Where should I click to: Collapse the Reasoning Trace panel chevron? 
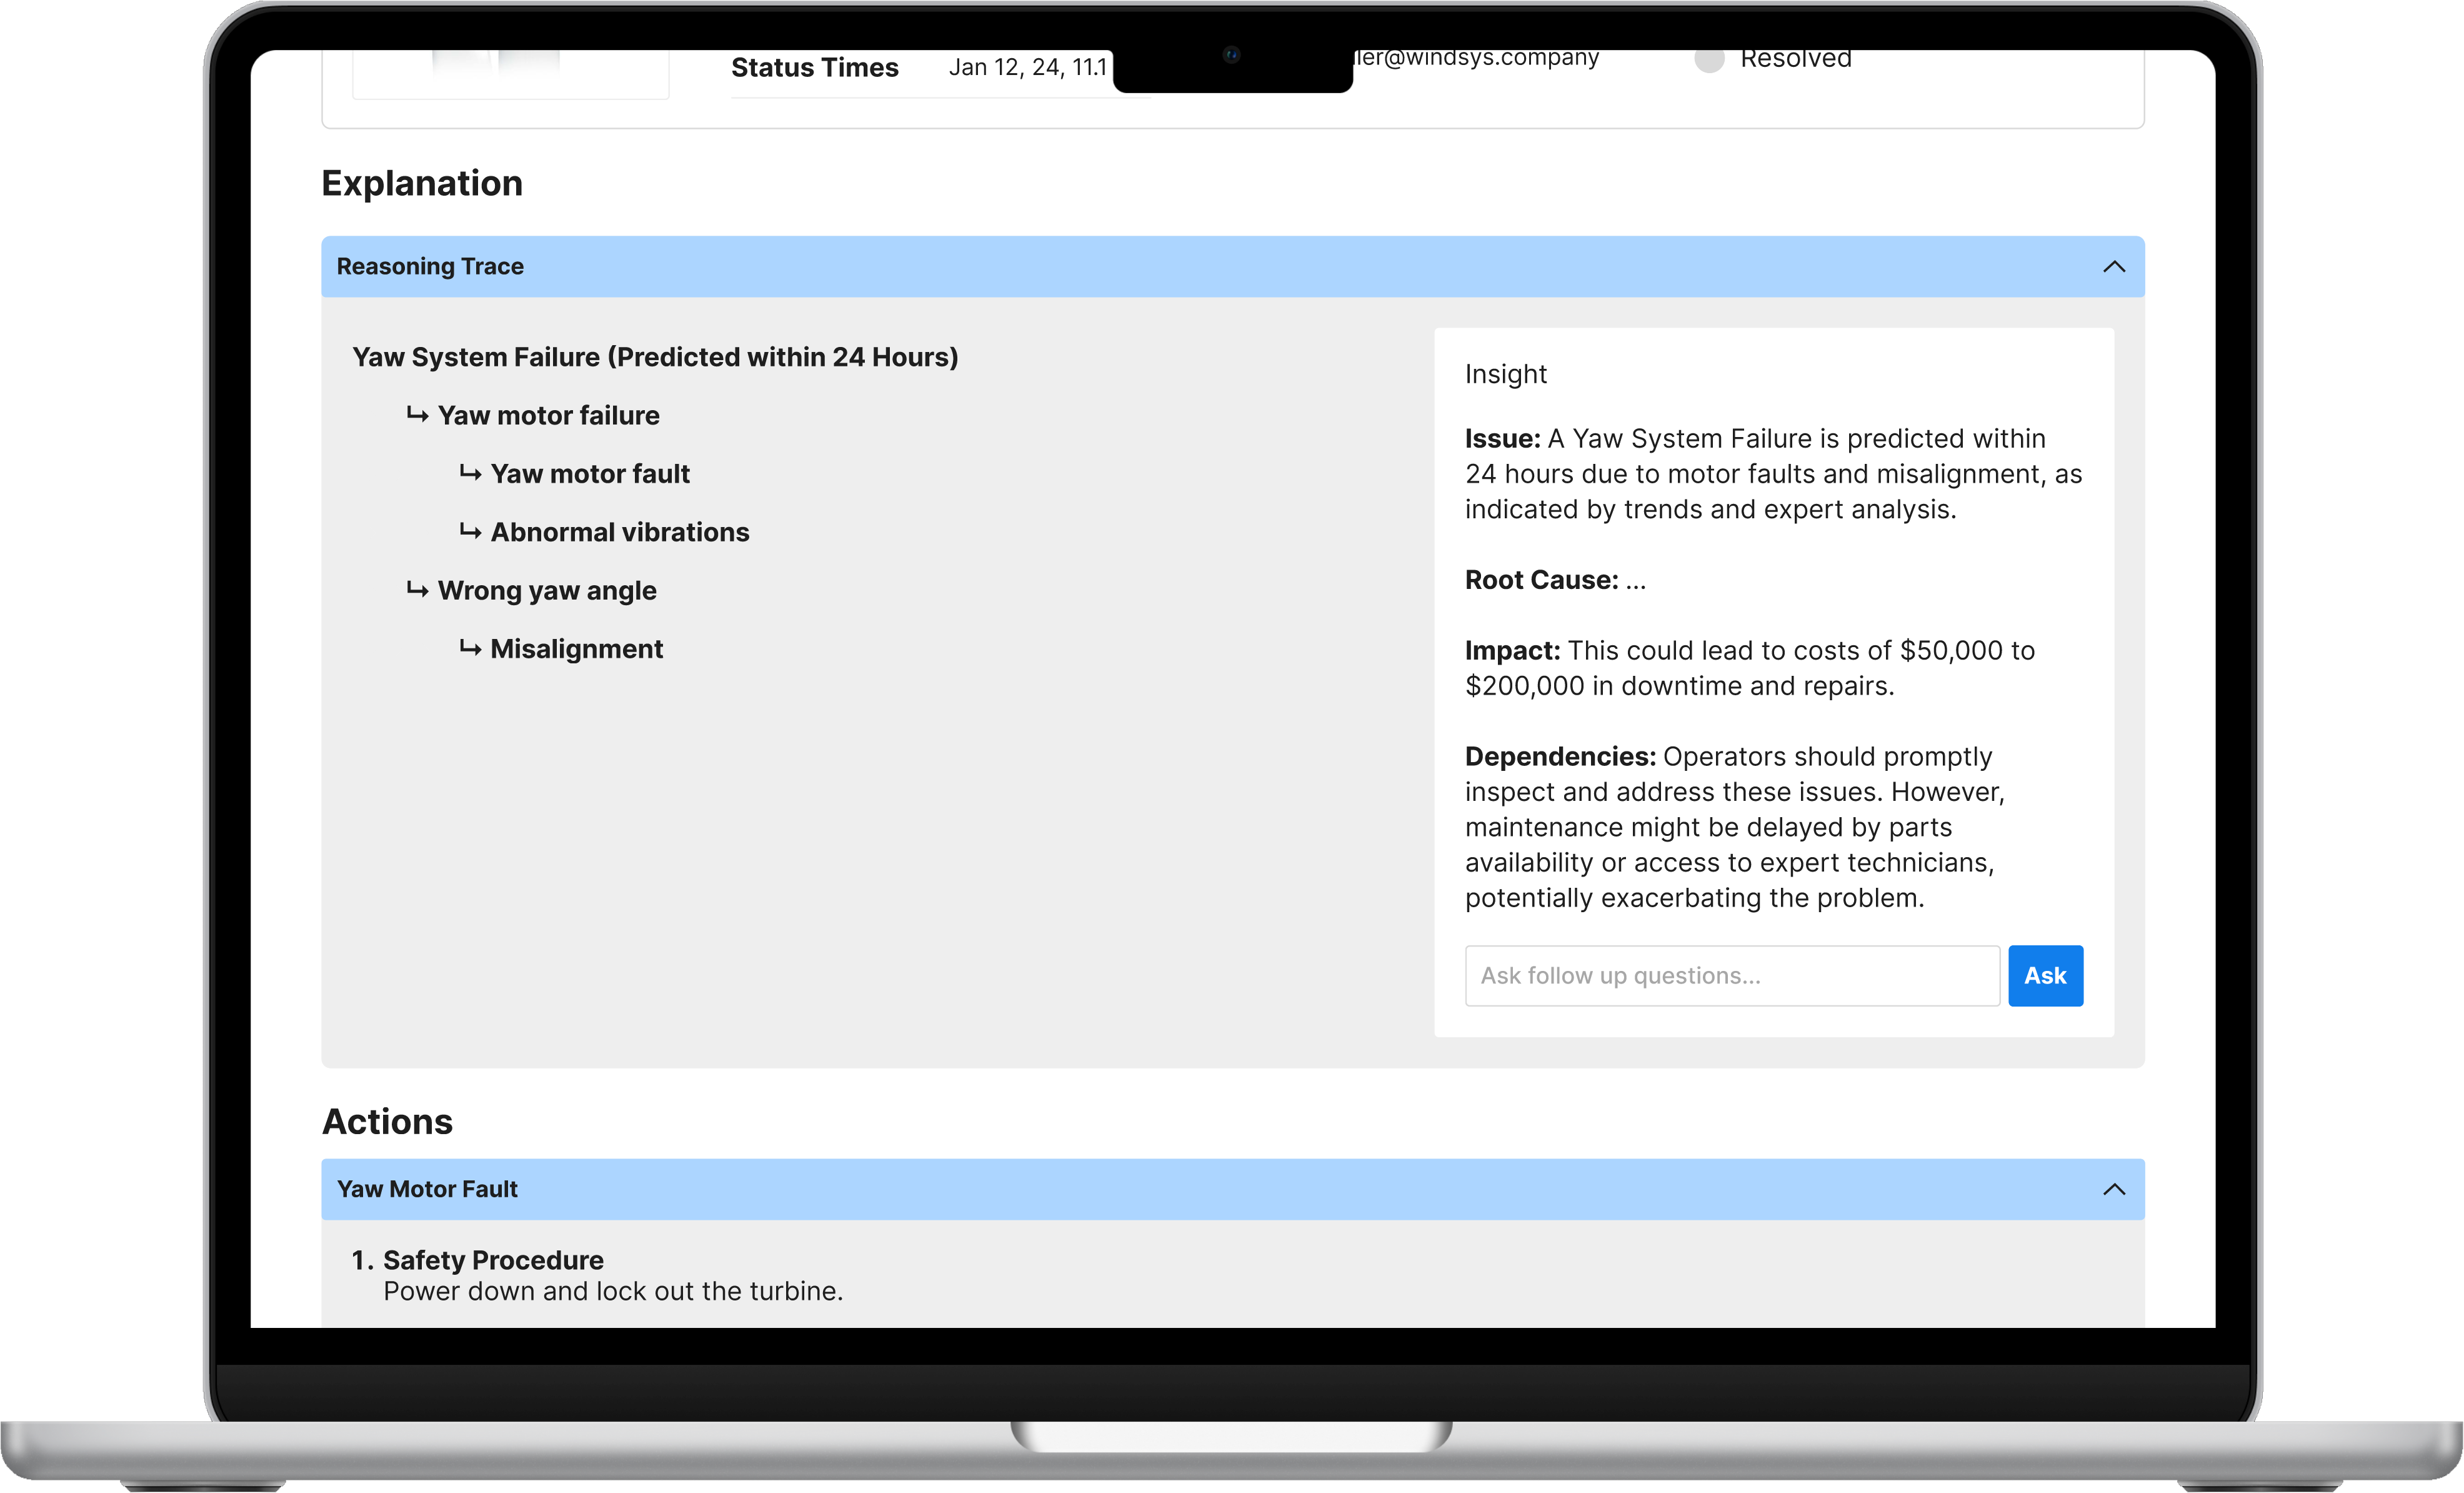click(2113, 266)
